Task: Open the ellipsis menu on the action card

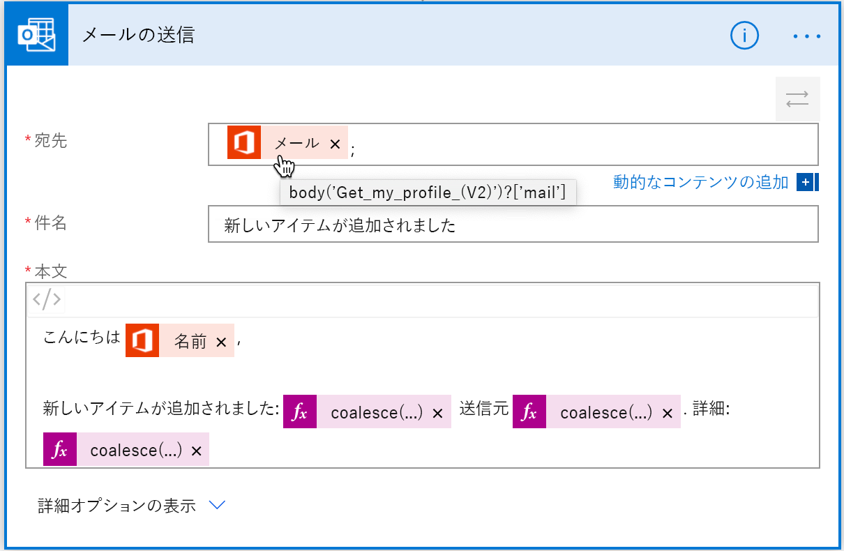Action: click(806, 36)
